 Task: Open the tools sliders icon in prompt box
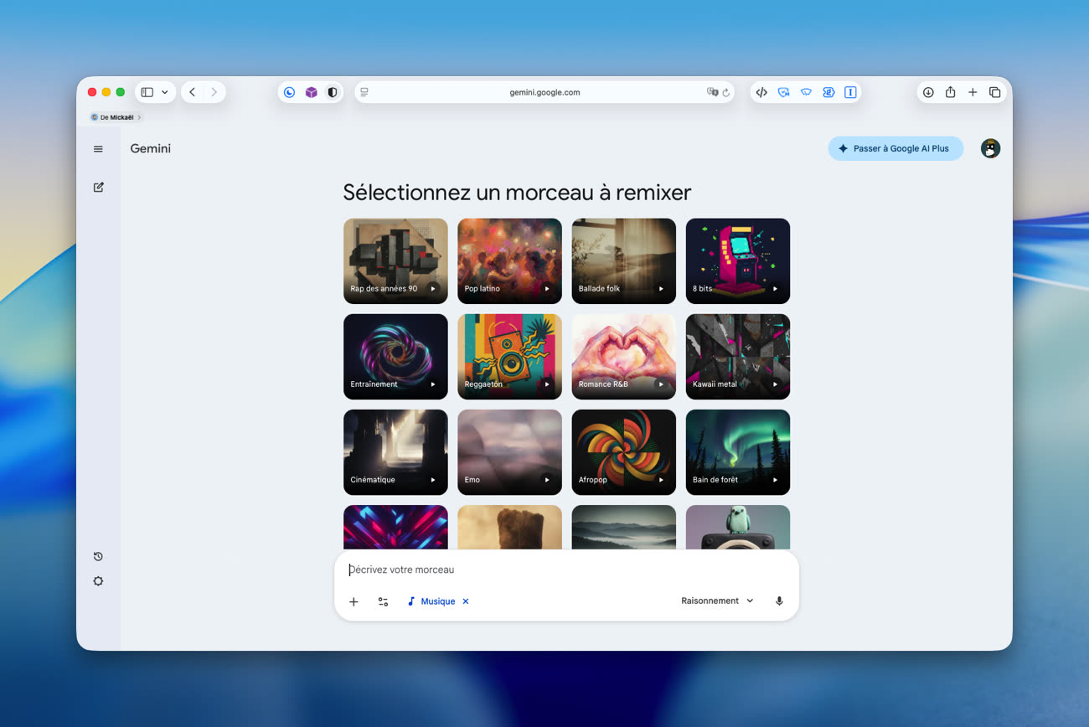[x=383, y=601]
